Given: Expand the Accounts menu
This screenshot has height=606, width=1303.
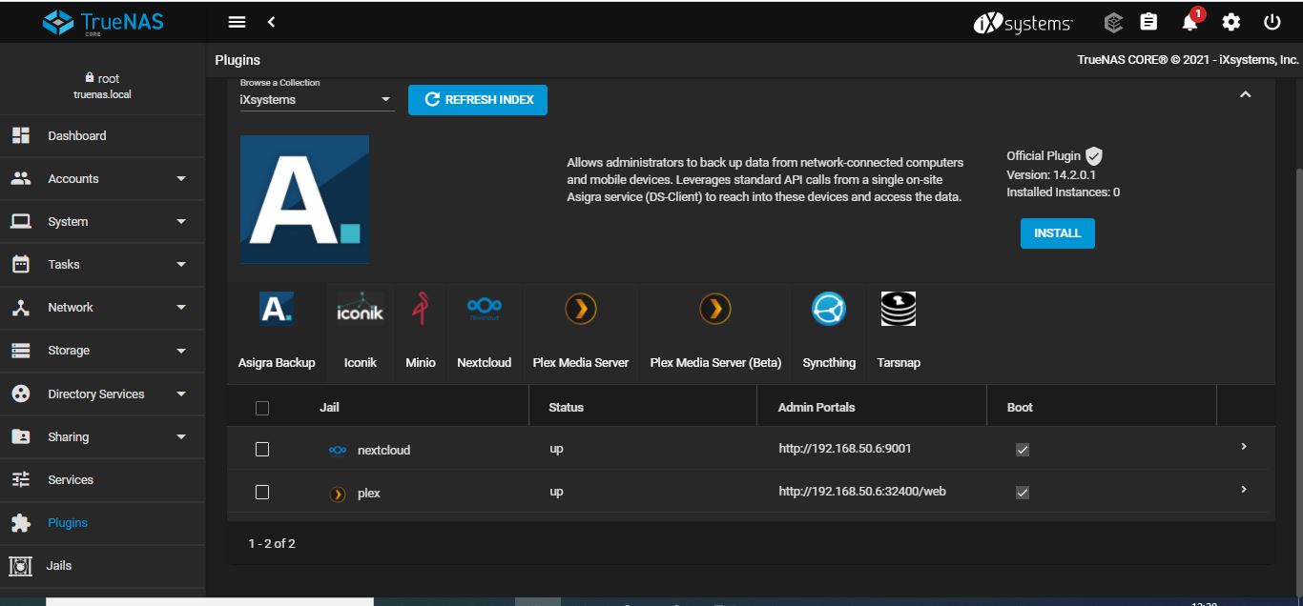Looking at the screenshot, I should [x=102, y=178].
